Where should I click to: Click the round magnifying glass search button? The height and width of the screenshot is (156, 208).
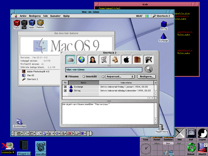149,69
